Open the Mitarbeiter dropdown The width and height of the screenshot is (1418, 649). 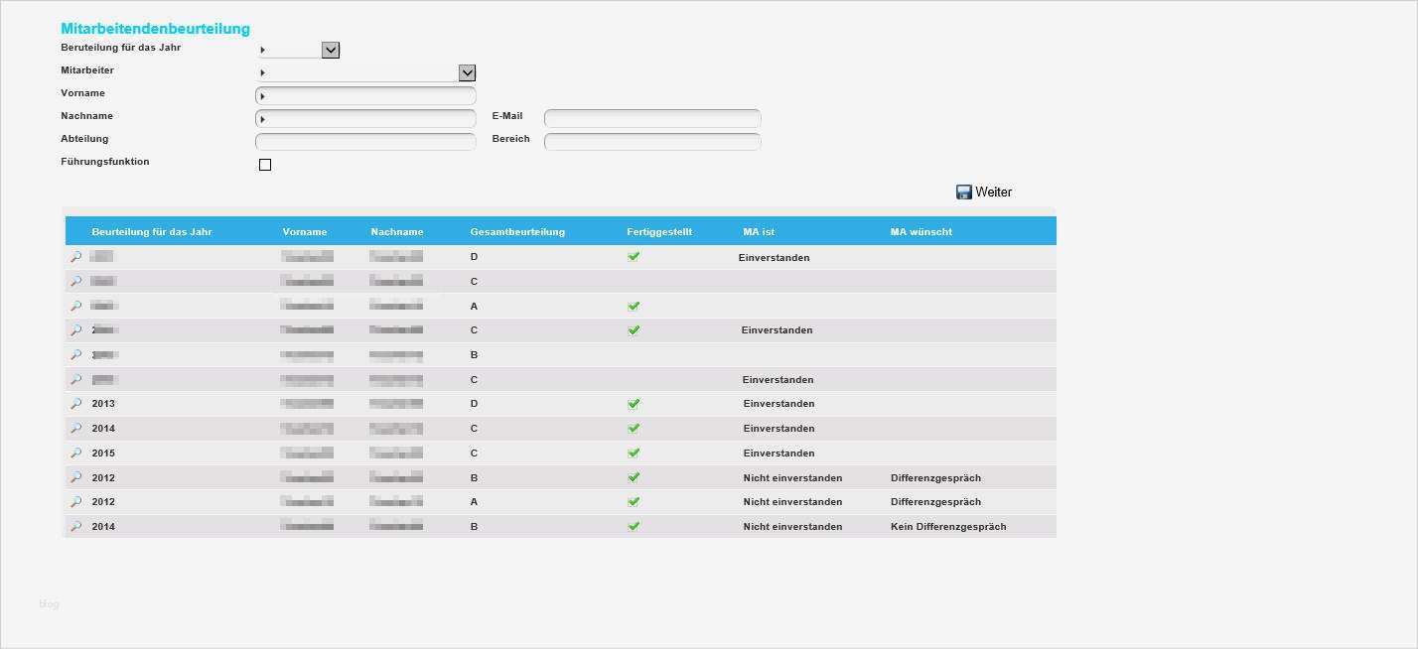467,72
